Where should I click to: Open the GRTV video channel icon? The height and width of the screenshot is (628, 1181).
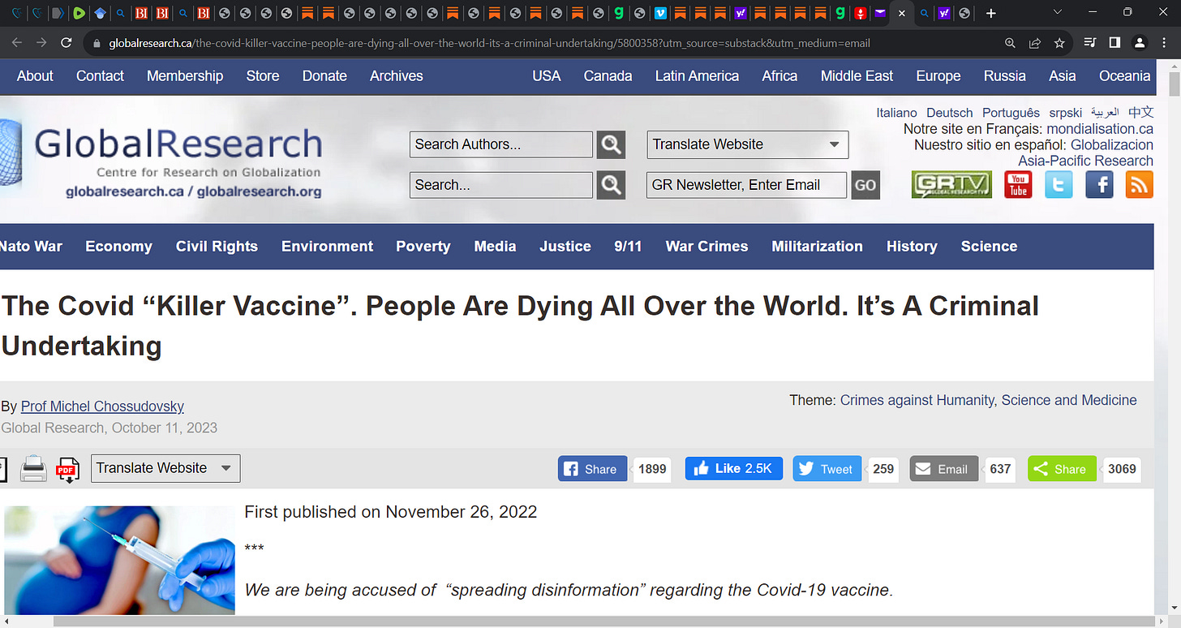pos(951,185)
